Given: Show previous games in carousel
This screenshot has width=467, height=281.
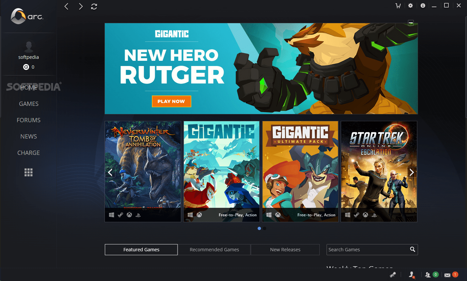Looking at the screenshot, I should 110,172.
